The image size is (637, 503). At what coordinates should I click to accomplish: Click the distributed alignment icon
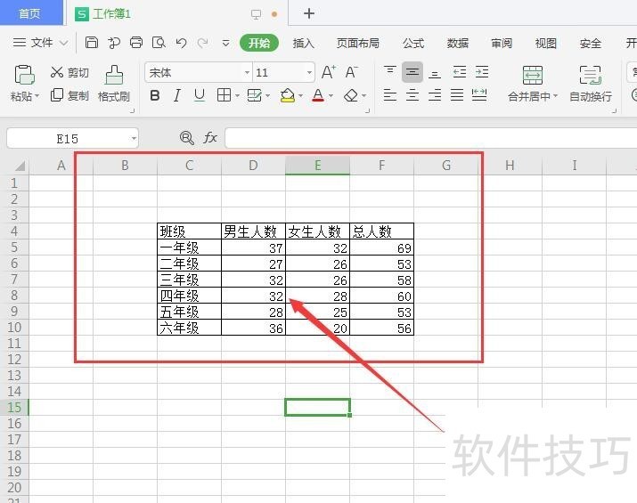pos(479,95)
